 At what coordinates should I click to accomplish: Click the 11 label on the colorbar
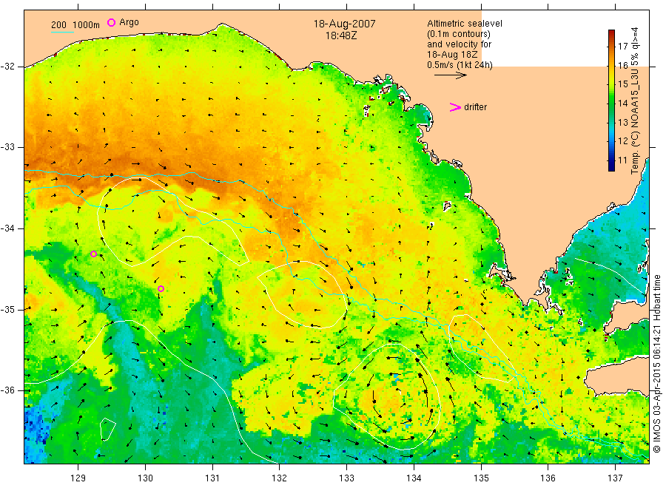click(x=622, y=160)
